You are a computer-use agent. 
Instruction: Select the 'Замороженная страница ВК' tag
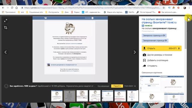155,40
